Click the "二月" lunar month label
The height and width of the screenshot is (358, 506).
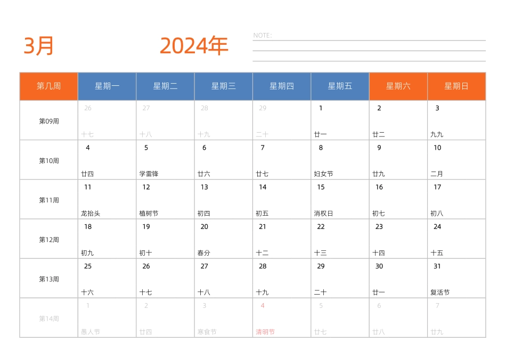[437, 174]
